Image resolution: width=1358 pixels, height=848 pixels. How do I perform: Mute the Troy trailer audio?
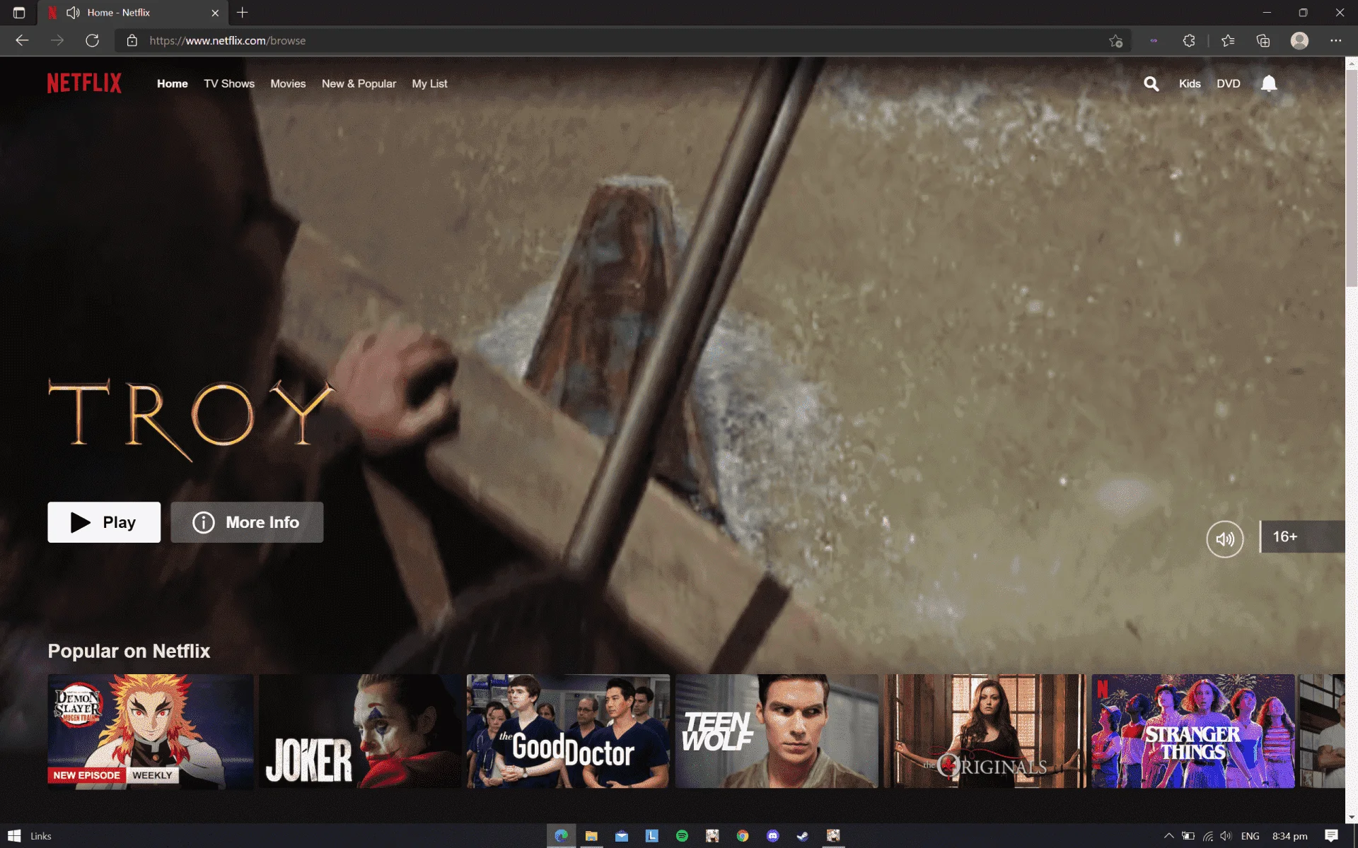point(1224,539)
